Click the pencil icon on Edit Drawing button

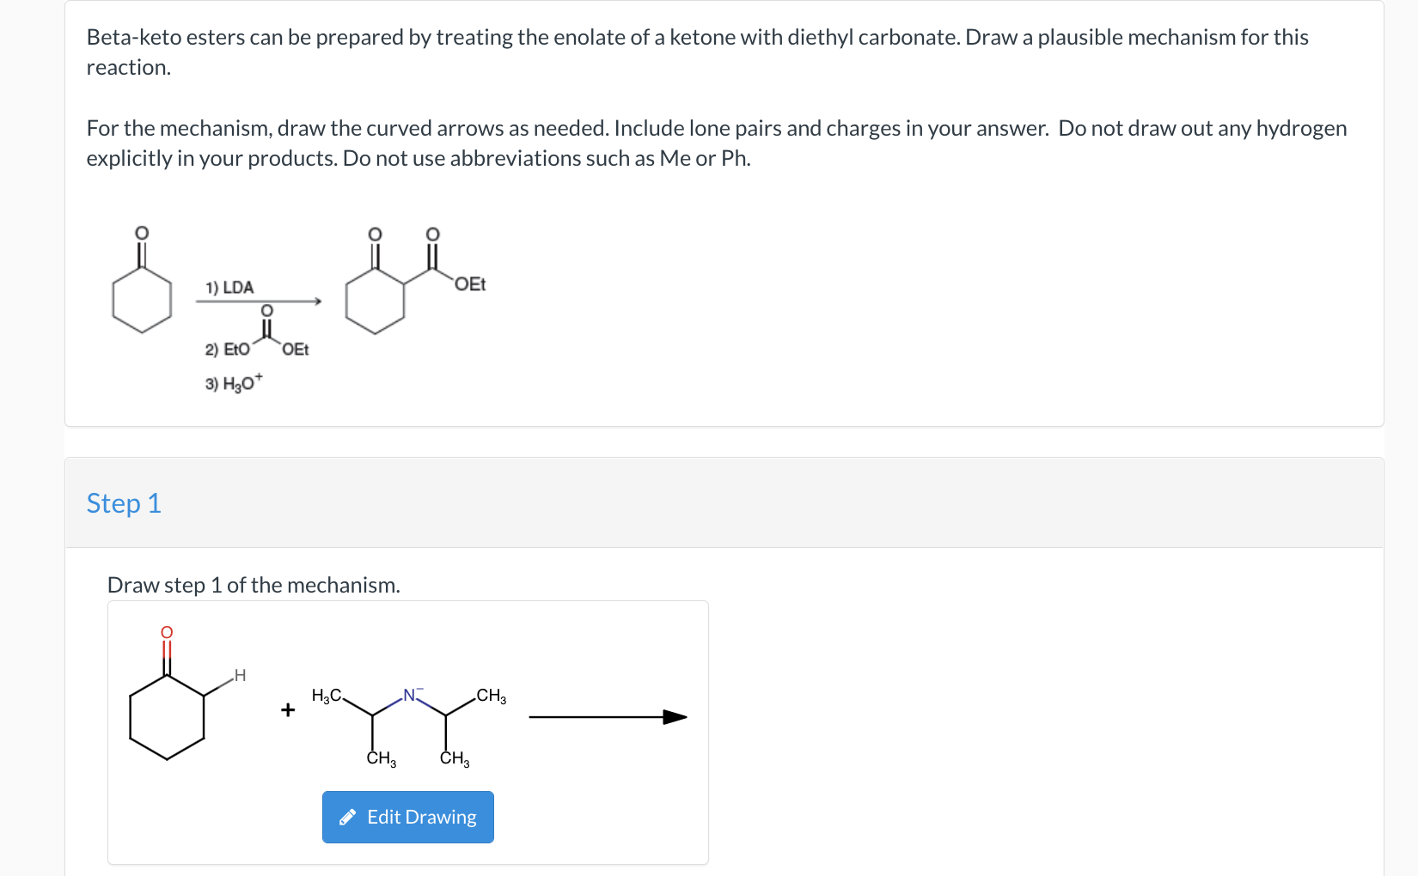click(349, 817)
